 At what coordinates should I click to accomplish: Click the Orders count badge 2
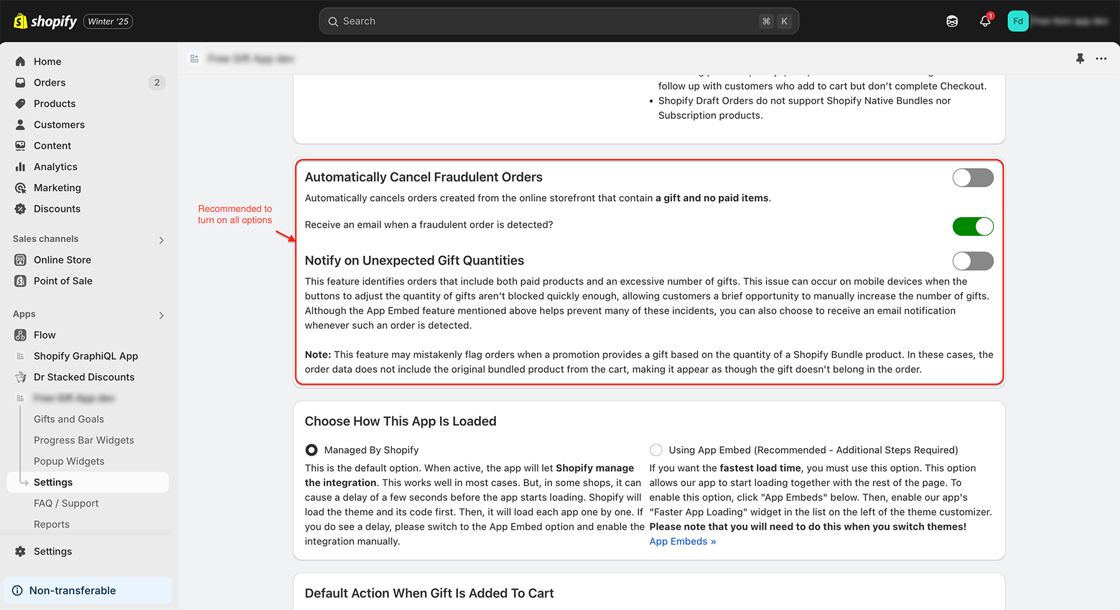157,83
